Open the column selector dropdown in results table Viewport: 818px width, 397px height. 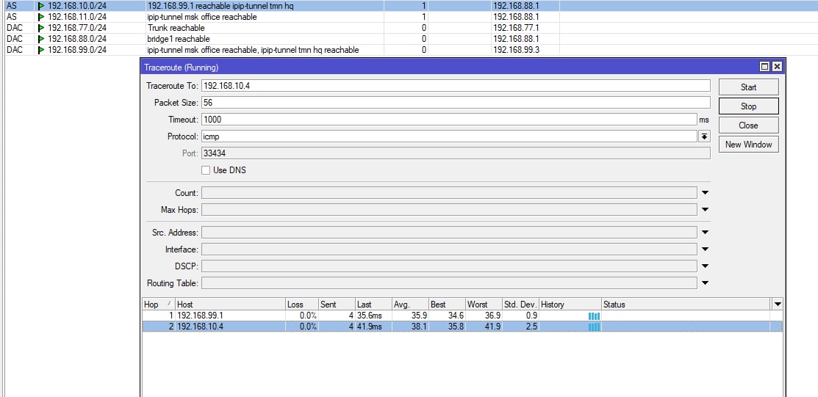[778, 305]
